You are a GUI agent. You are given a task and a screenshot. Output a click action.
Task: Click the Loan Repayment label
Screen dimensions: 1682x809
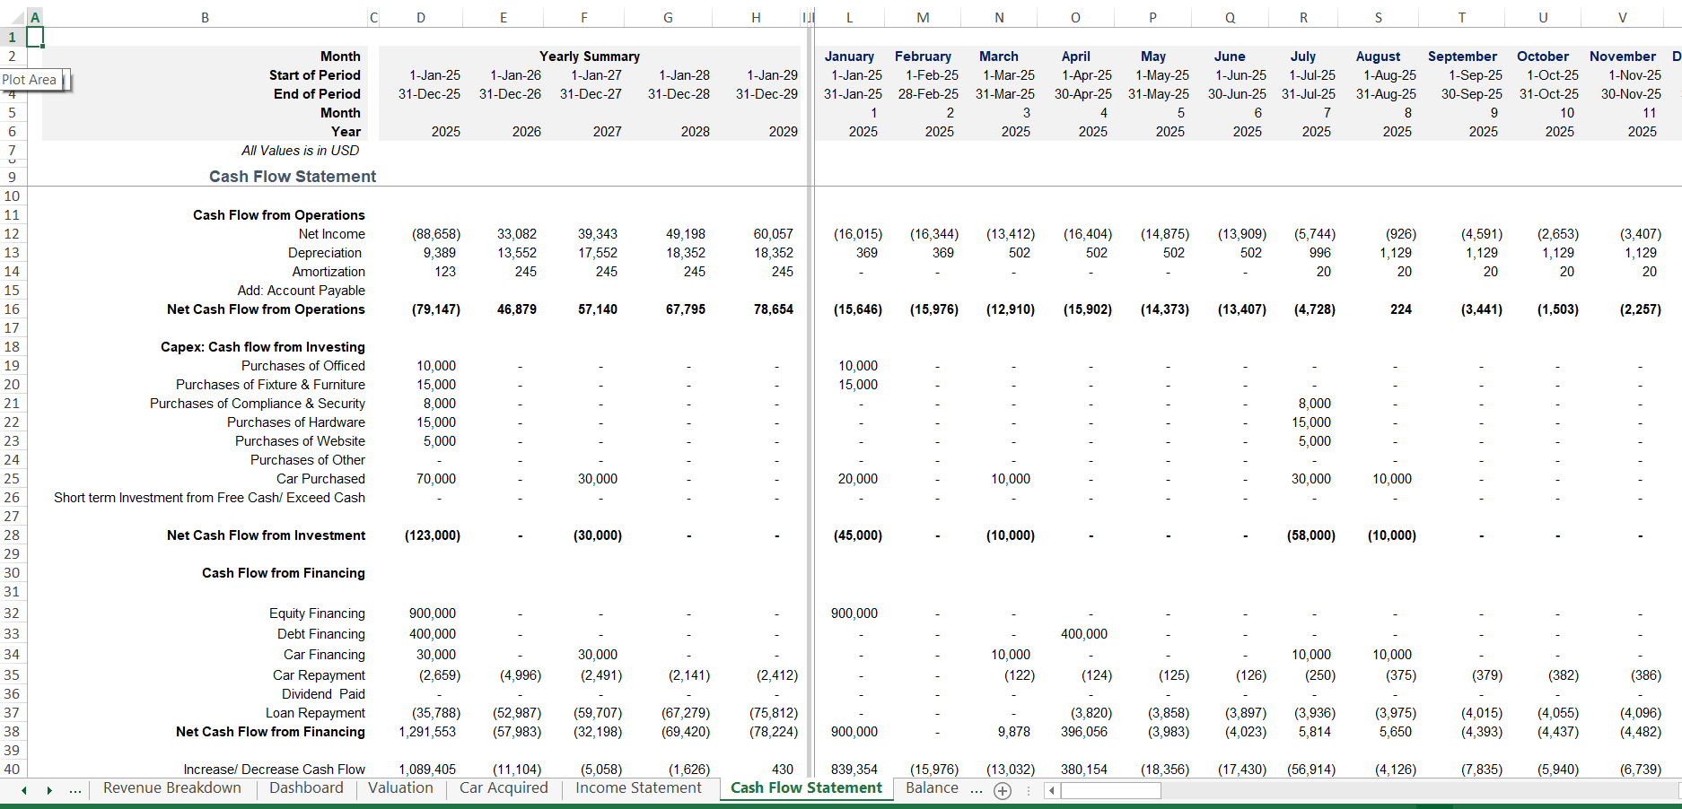coord(315,713)
